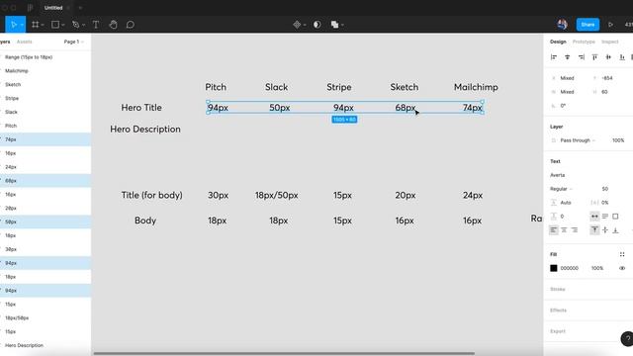Click the font size 50 field
Viewport: 633px width, 356px height.
[605, 189]
